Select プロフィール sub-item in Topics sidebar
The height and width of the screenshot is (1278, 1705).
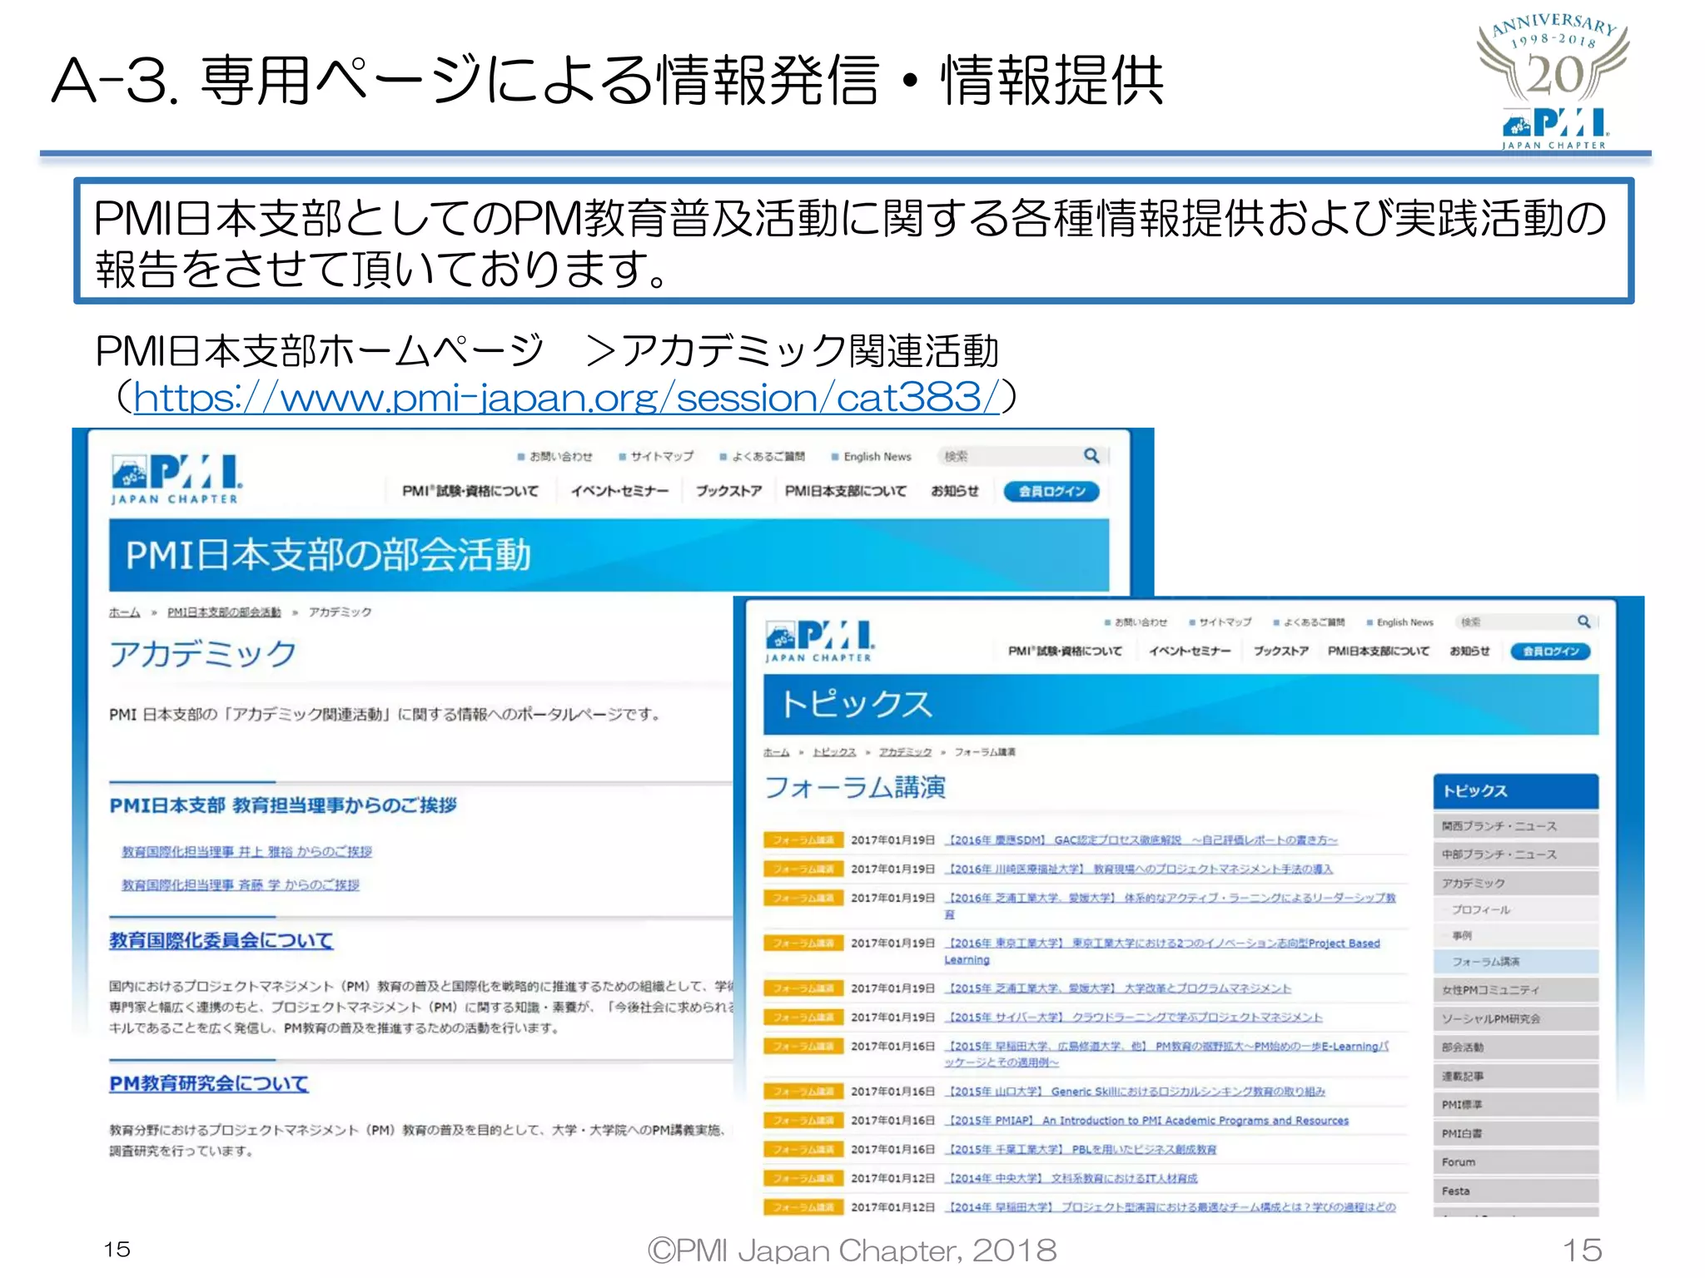coord(1515,909)
